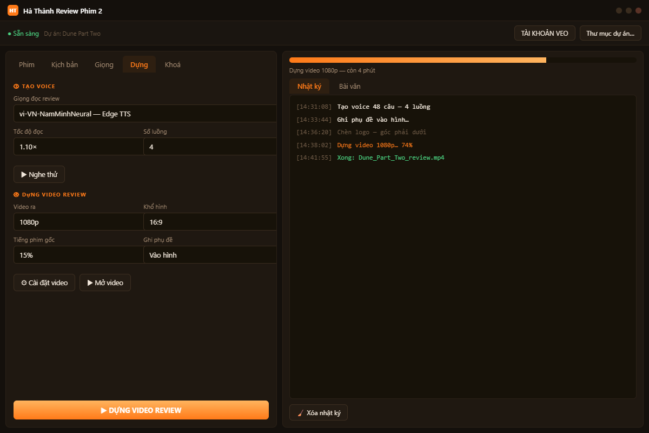
Task: Select log line Ghi phụ đề vào hình…
Action: tap(373, 120)
